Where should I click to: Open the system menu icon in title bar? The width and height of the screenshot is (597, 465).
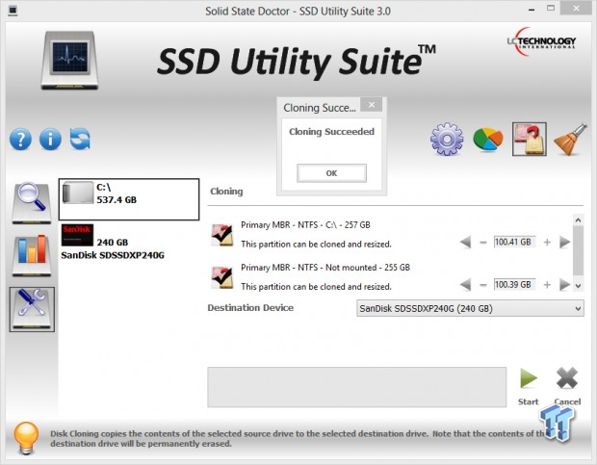point(13,11)
